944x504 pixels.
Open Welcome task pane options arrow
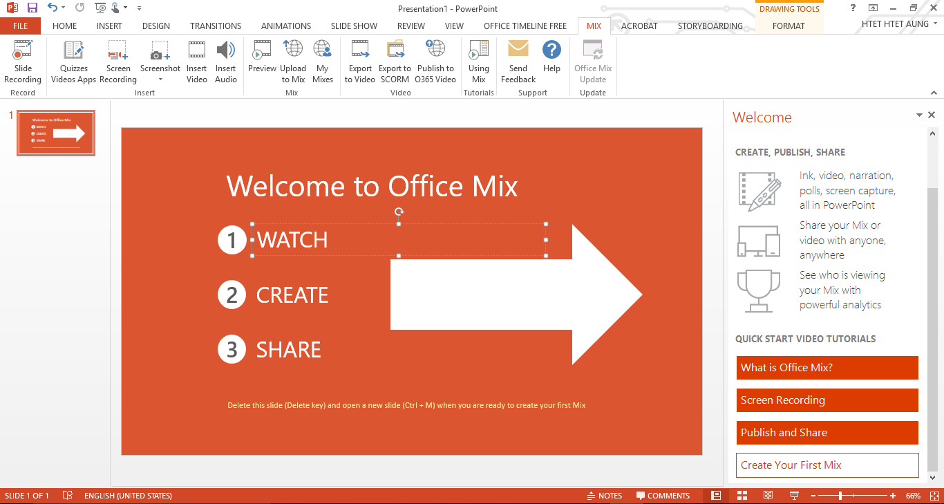919,115
